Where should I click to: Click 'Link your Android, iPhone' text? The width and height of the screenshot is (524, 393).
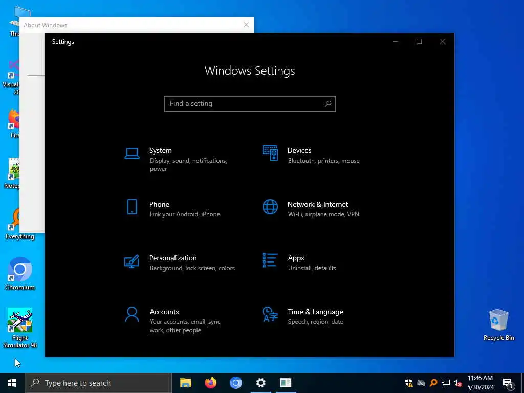185,214
